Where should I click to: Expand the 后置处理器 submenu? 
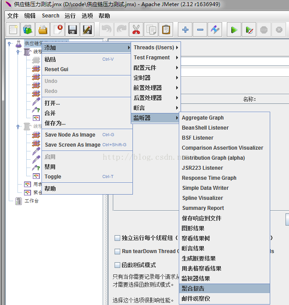click(x=156, y=98)
